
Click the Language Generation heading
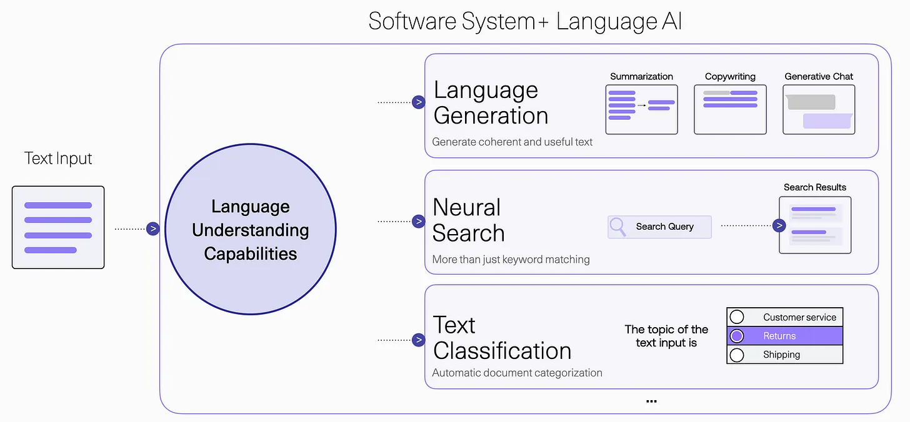[491, 103]
